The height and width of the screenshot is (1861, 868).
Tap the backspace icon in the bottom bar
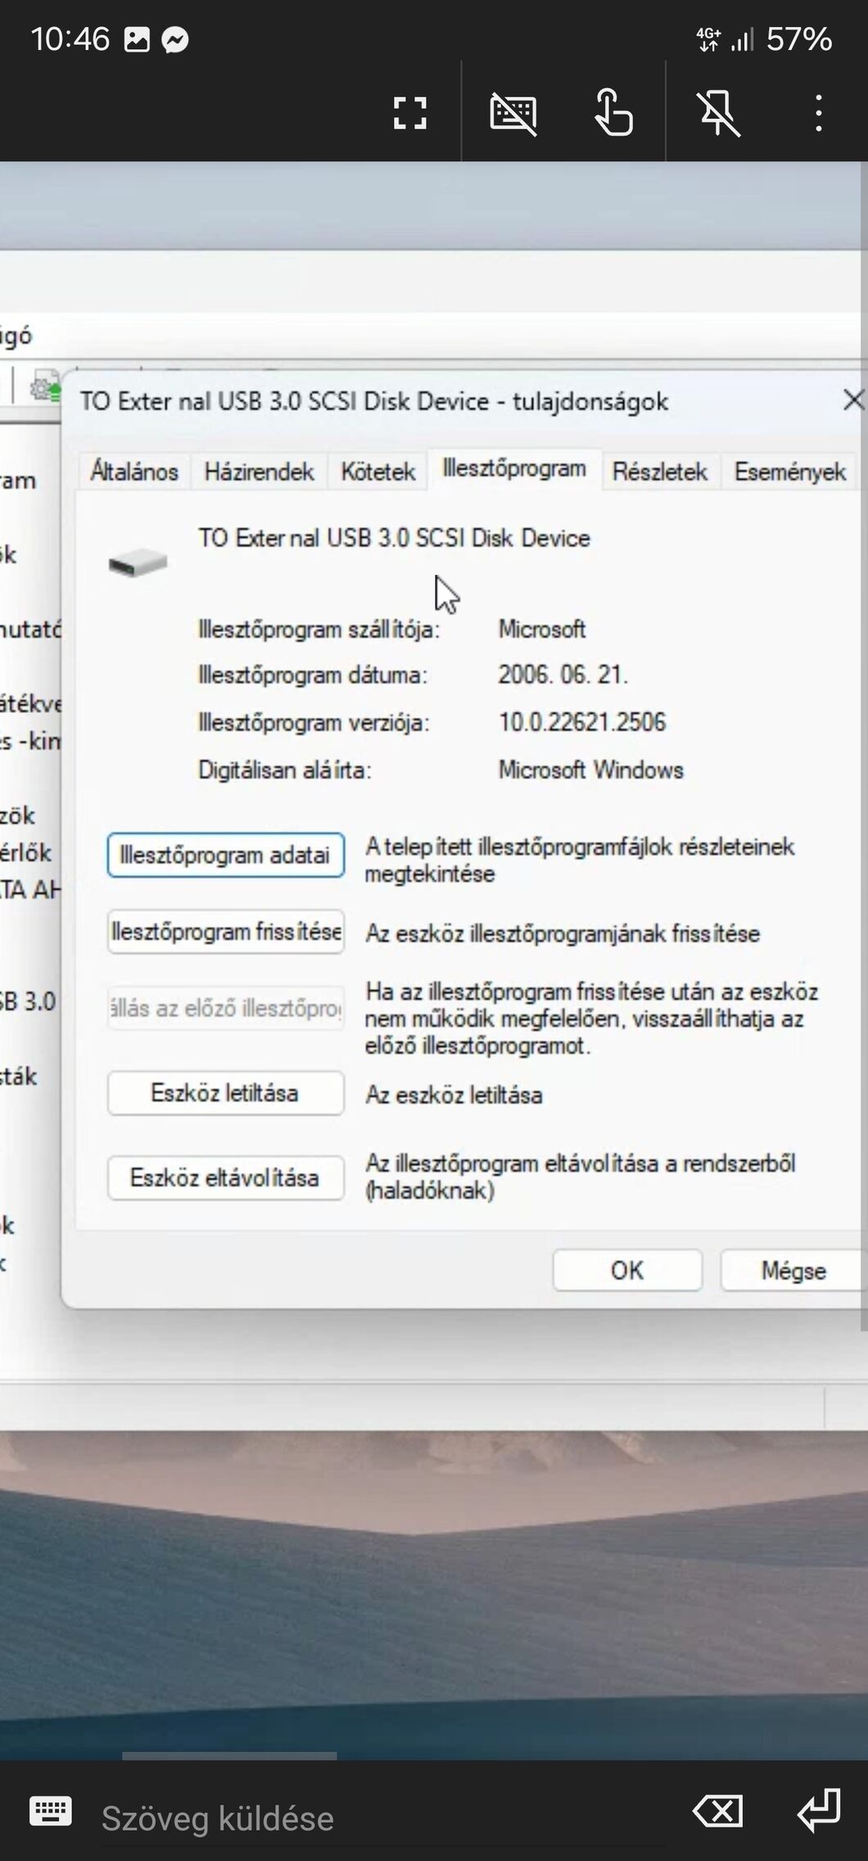point(718,1811)
